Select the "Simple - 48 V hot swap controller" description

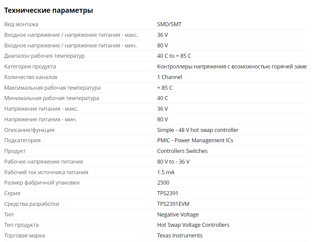(198, 130)
